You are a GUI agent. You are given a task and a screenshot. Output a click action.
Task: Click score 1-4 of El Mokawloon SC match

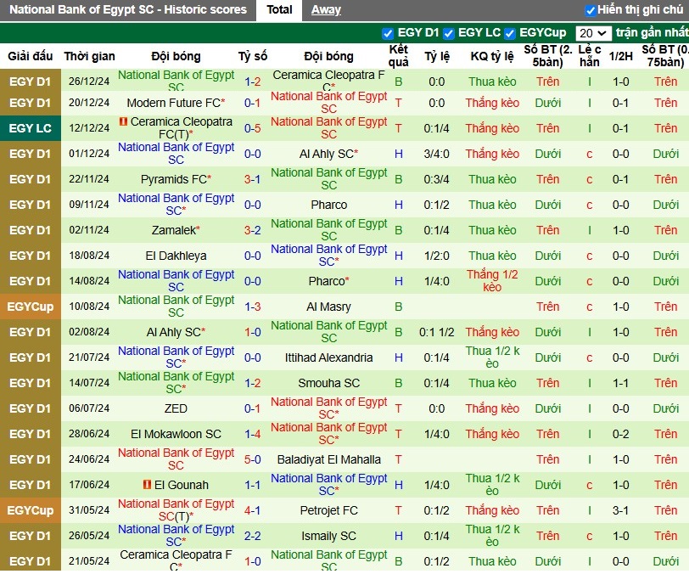point(252,434)
